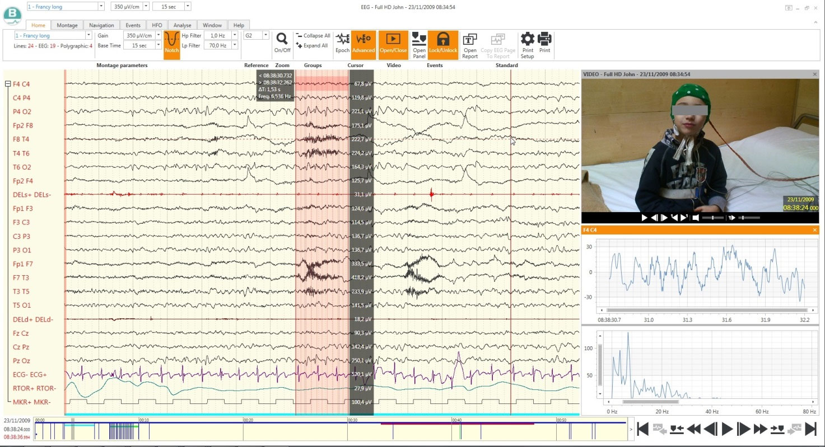The height and width of the screenshot is (447, 825).
Task: Collapse All groups
Action: (x=313, y=36)
